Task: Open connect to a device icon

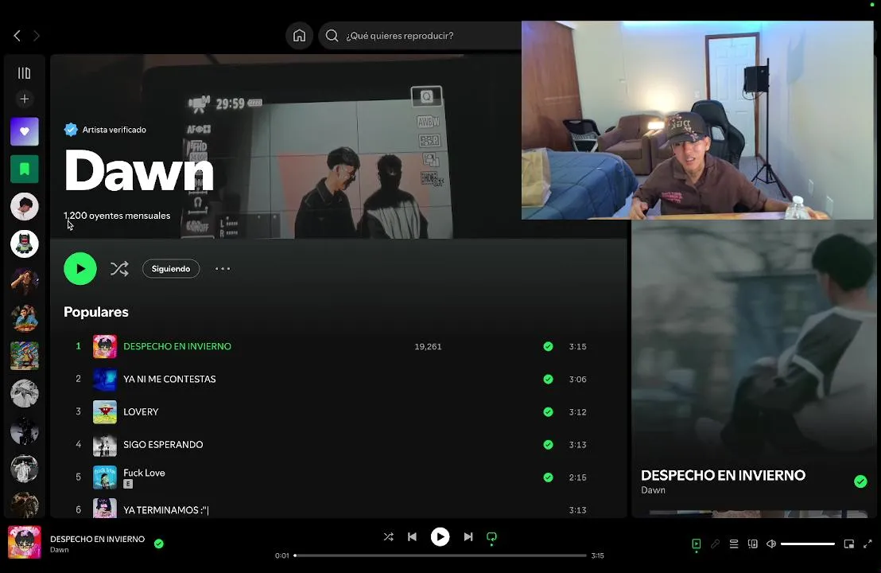Action: (x=753, y=544)
